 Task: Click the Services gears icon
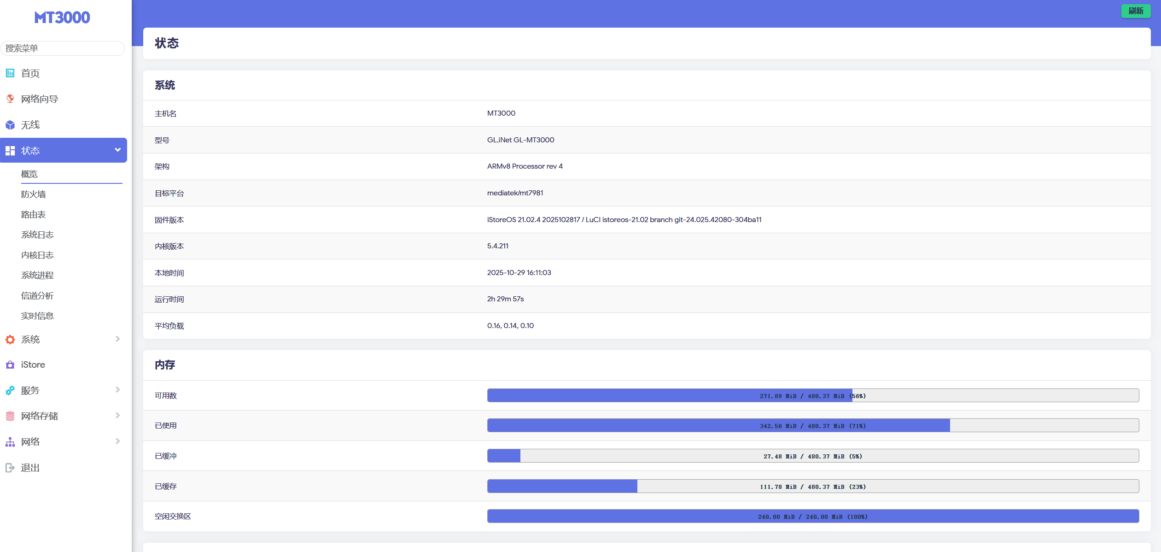coord(10,391)
